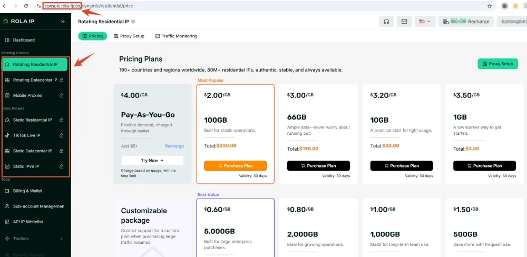This screenshot has height=257, width=527.
Task: Purchase the 100GB plan
Action: click(235, 165)
